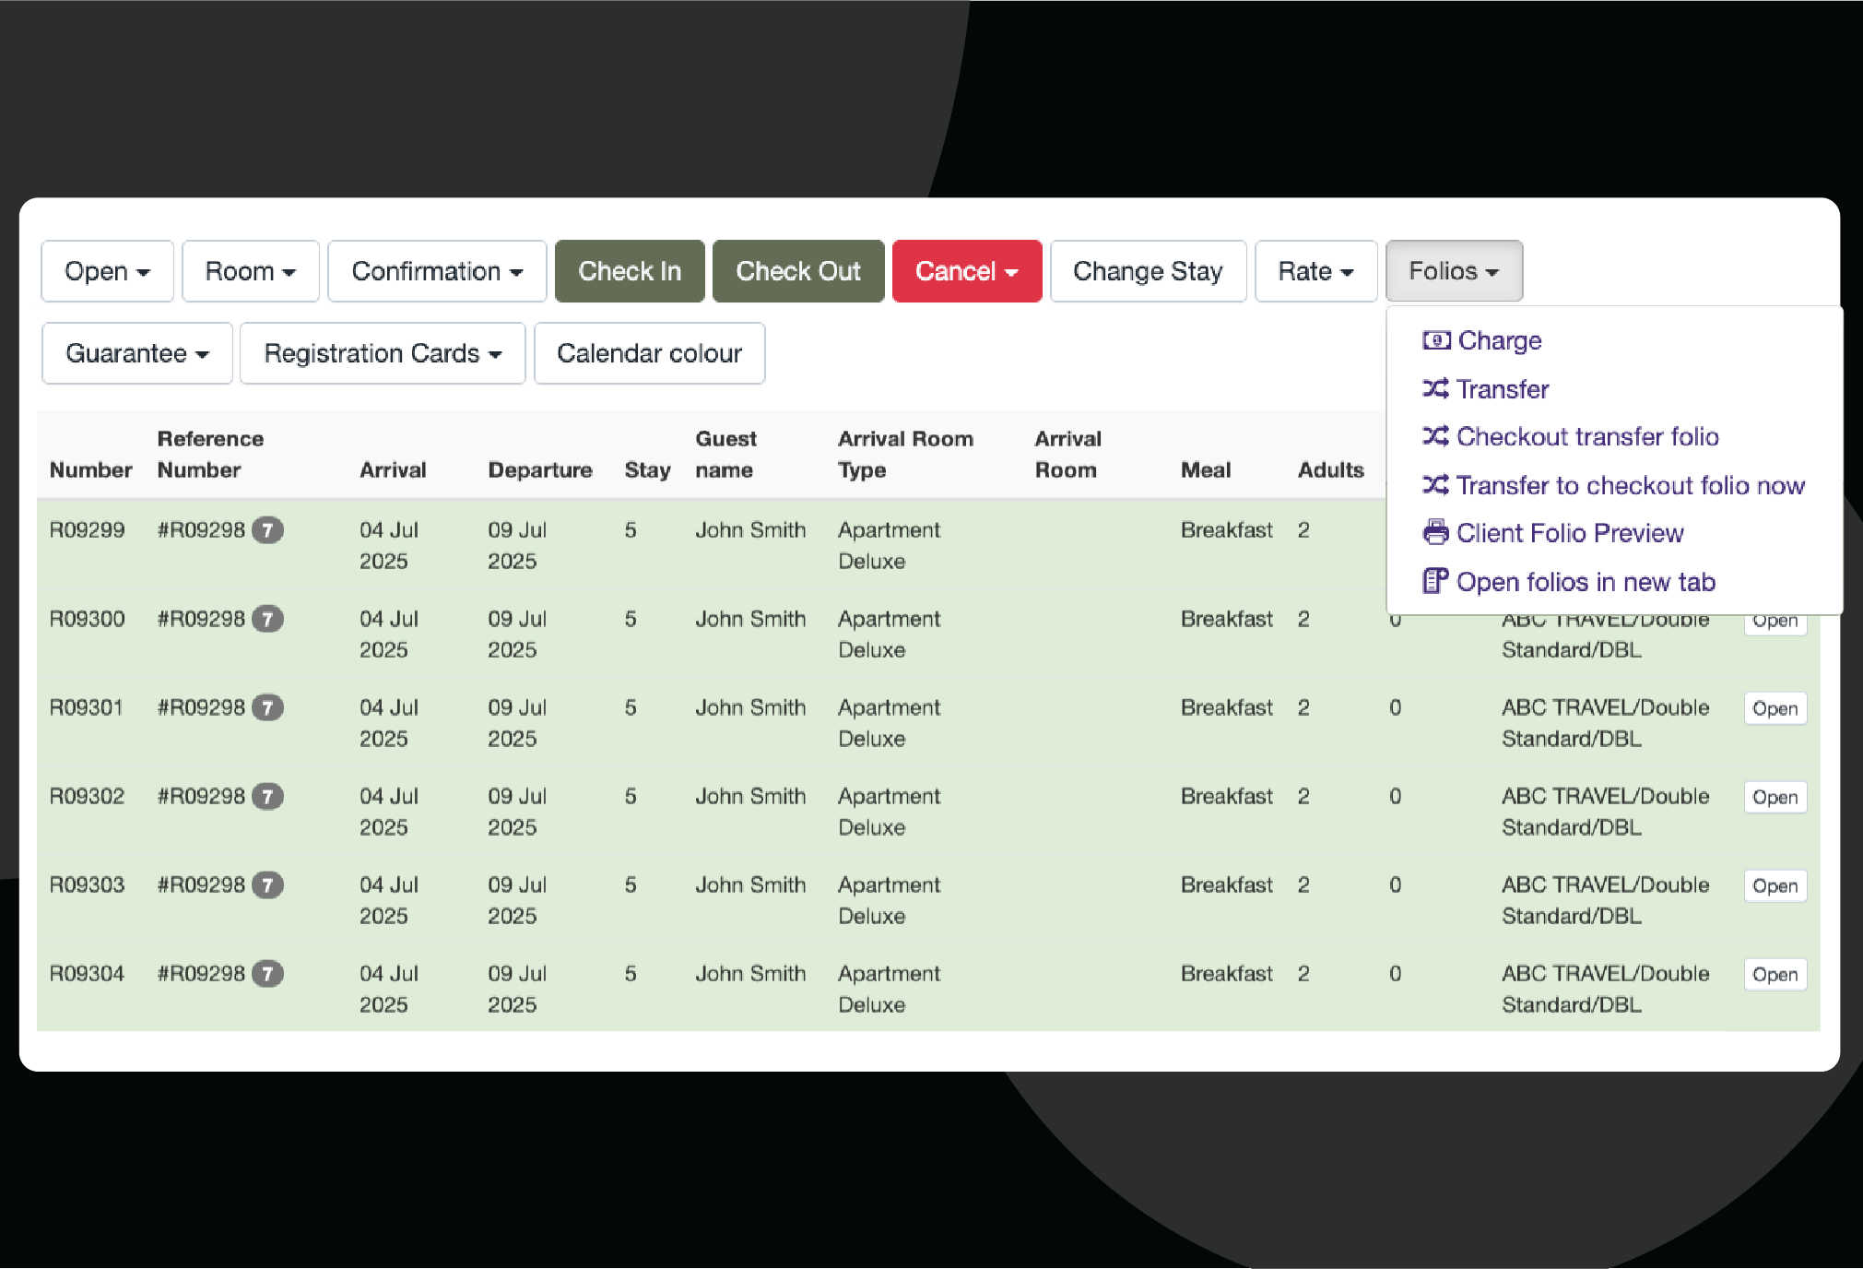
Task: Click the 7 badge on reservation R09299
Action: (x=267, y=530)
